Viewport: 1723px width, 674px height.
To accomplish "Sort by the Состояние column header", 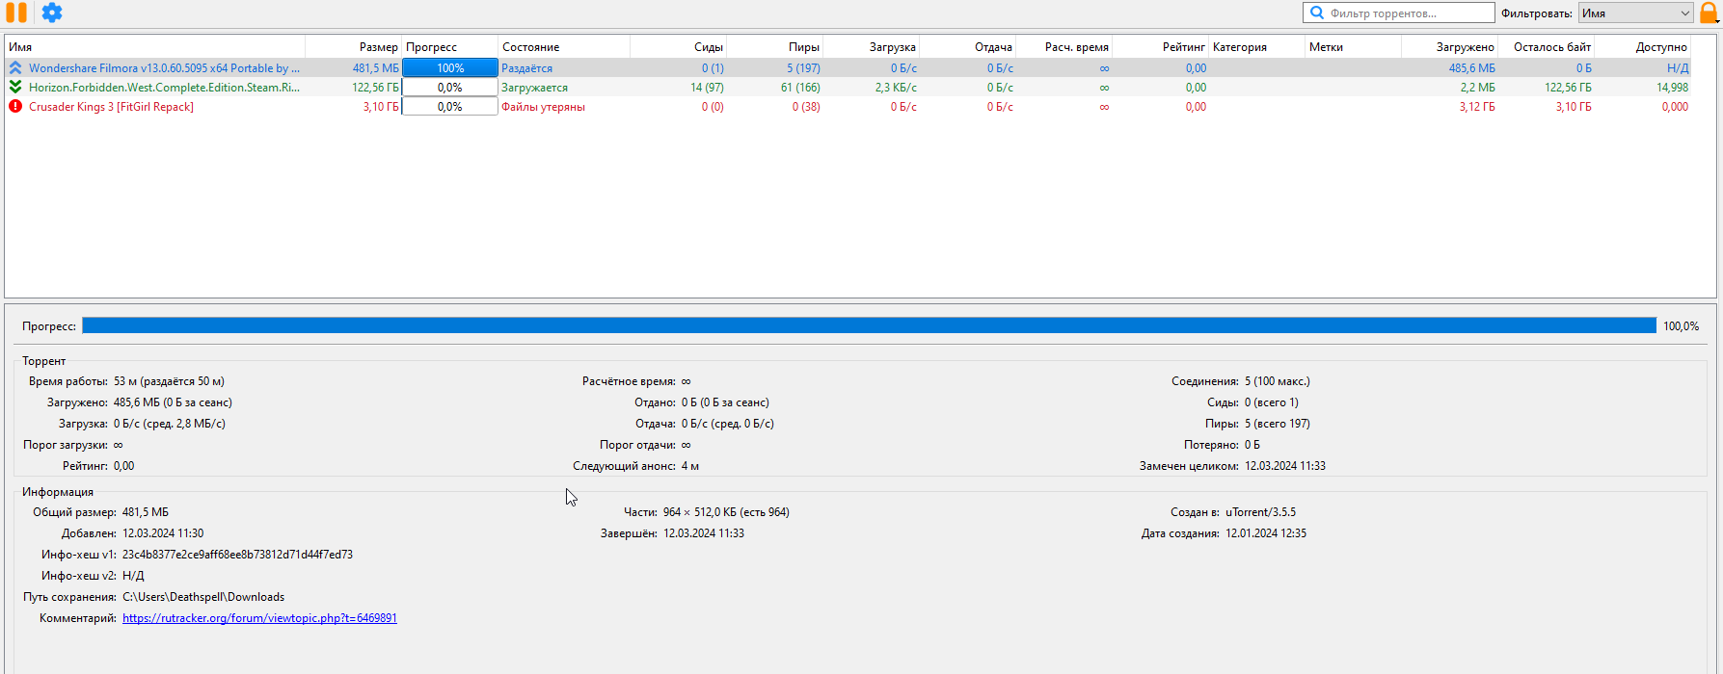I will click(564, 46).
